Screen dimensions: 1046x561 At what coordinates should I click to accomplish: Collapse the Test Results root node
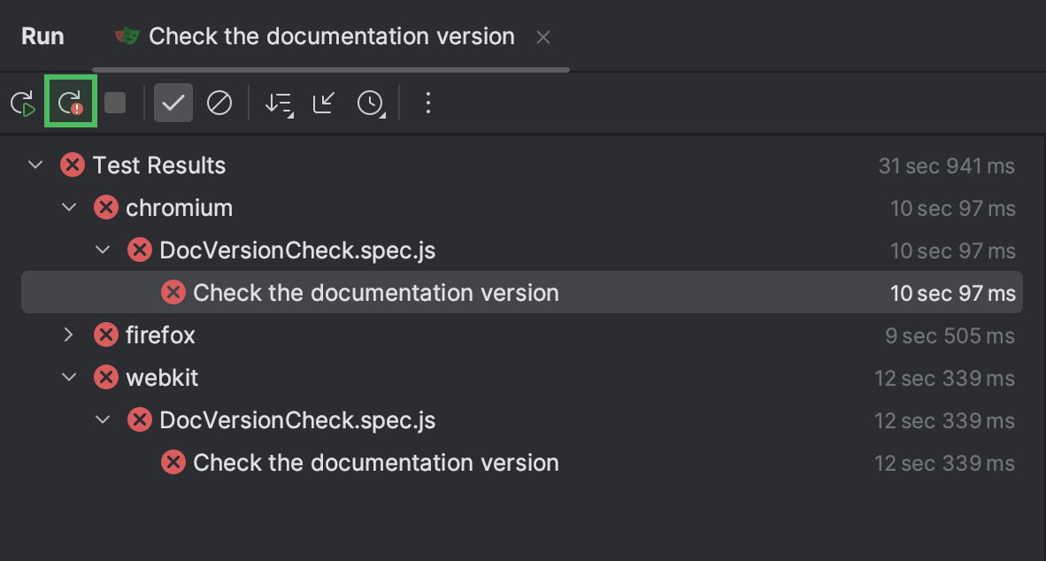[x=34, y=165]
